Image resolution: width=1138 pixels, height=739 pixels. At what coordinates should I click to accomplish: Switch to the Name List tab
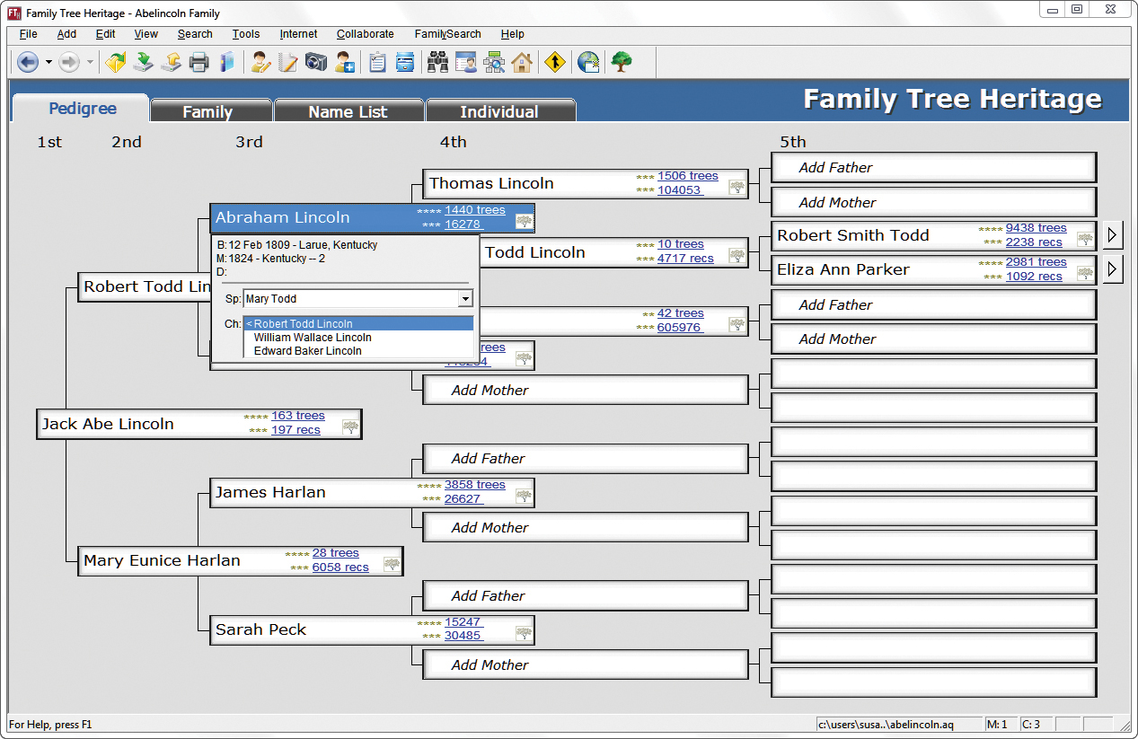click(348, 111)
